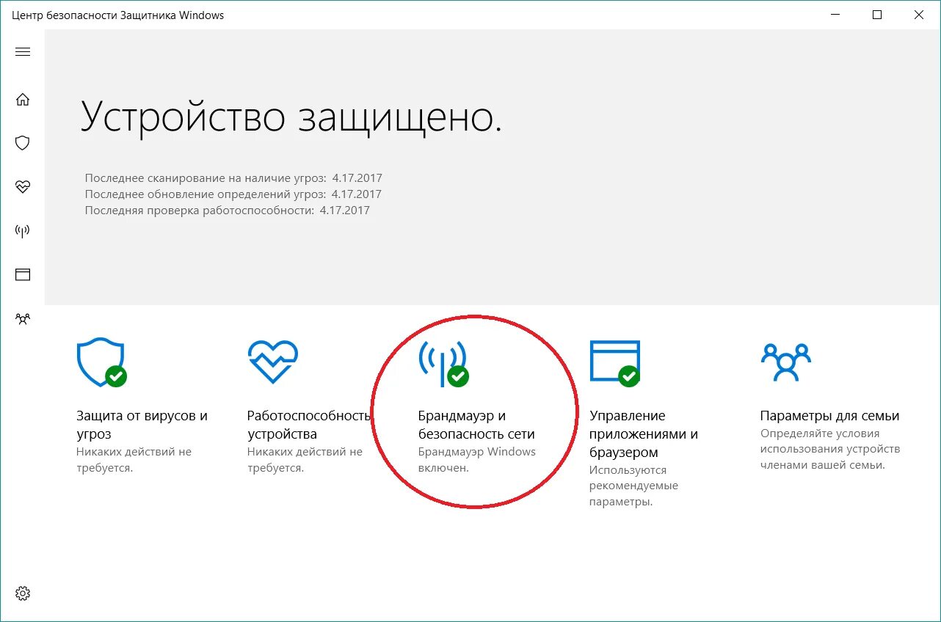Click 'Устройство защищено.' headline
The image size is (941, 622).
[x=291, y=117]
